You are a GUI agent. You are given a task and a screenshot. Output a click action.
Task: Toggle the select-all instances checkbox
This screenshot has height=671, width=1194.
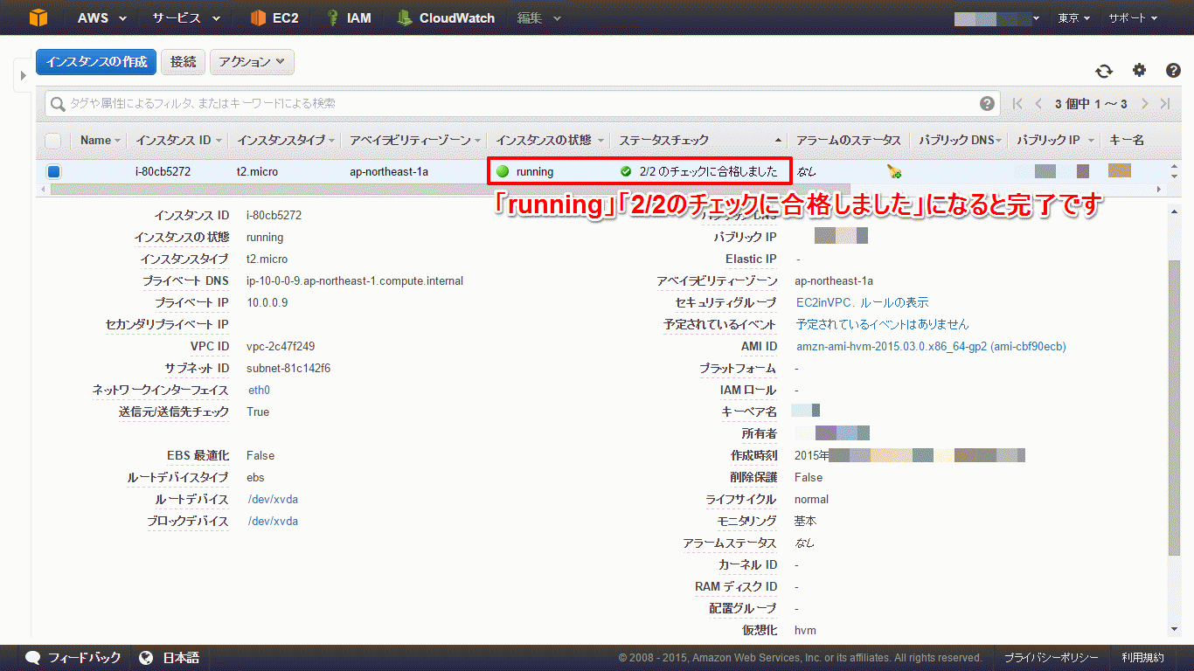53,140
